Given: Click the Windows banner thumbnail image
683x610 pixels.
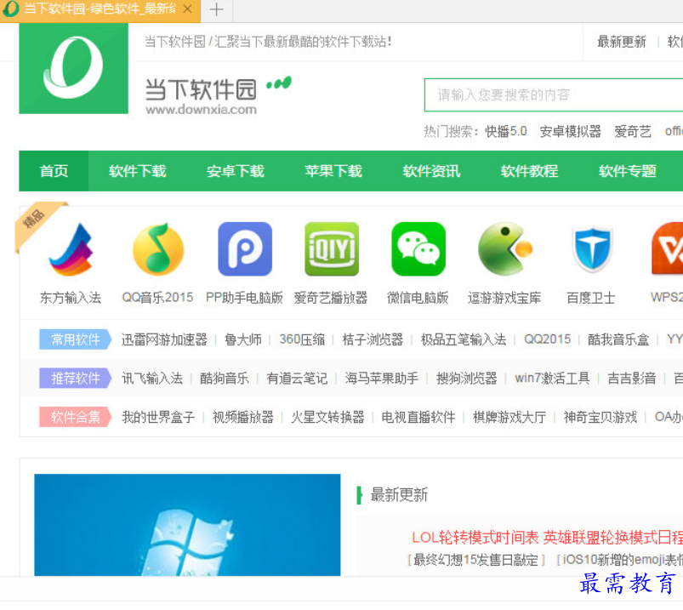Looking at the screenshot, I should point(187,525).
